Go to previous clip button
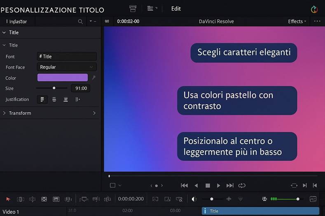 315,186
